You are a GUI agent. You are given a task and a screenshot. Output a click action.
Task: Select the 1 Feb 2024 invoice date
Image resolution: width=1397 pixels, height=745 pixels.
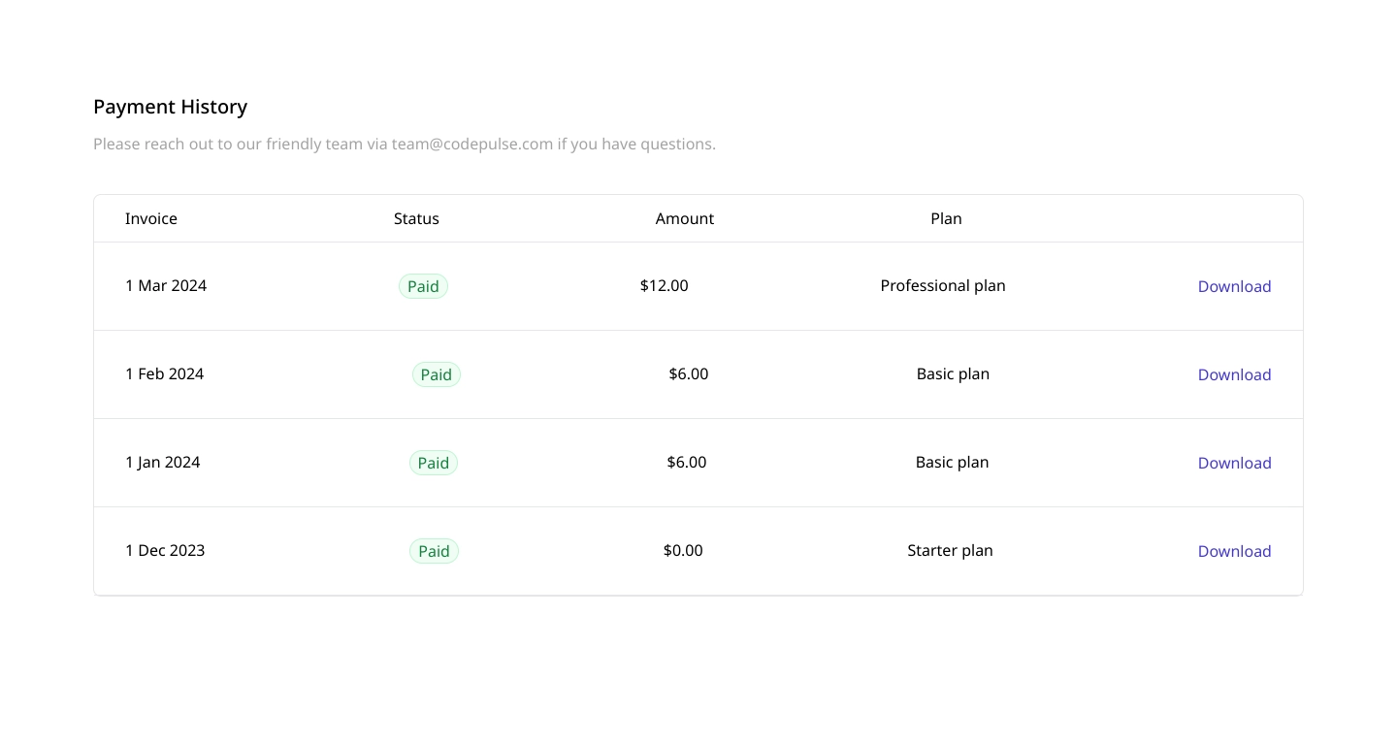click(x=165, y=373)
